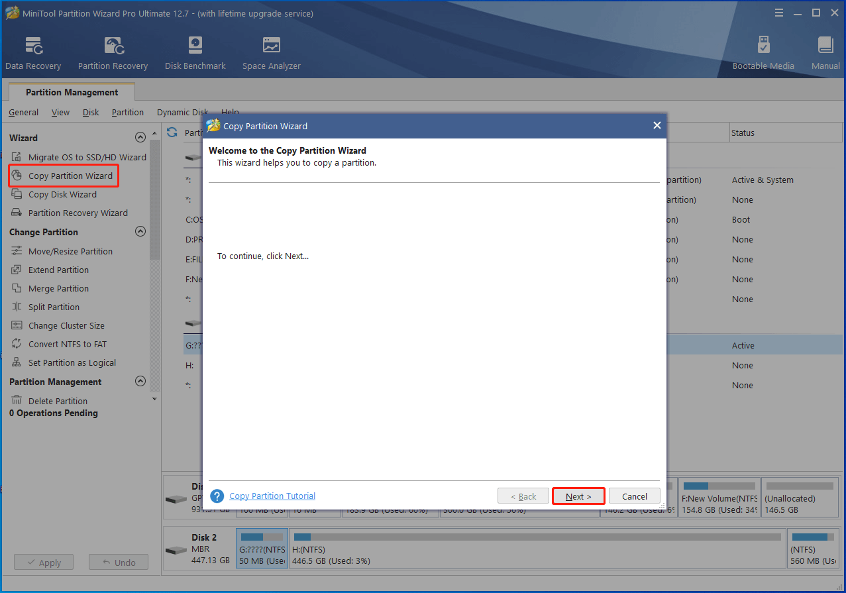Click the refresh icon above the partition list
846x593 pixels.
[x=172, y=133]
